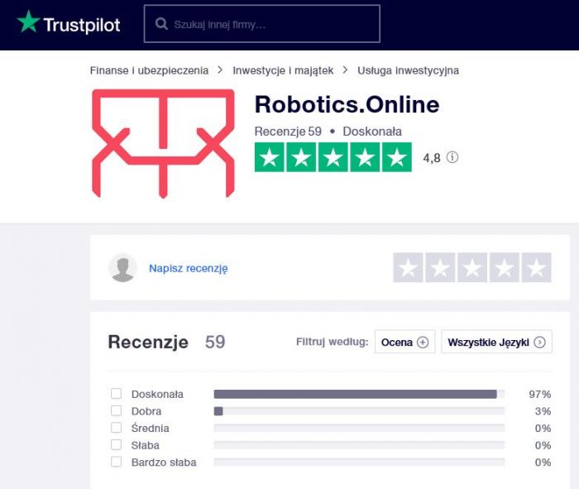Click the 'Szukaj innej firmy' search field
Screen dimensions: 579x489
(262, 24)
